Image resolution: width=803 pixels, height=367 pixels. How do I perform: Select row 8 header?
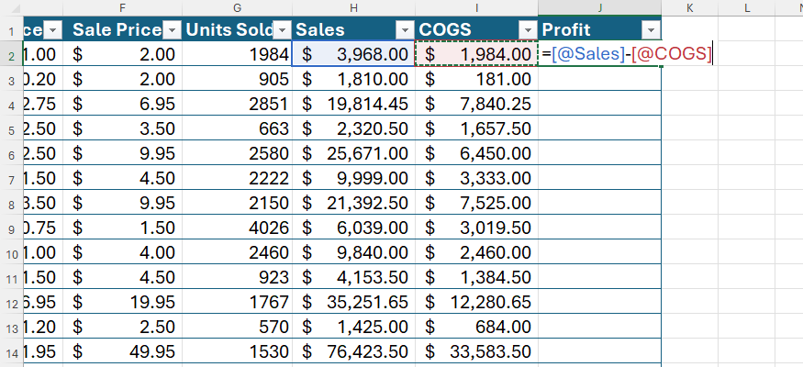coord(11,203)
